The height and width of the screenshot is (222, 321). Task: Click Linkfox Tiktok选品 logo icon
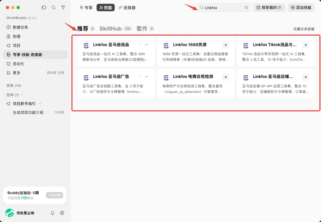tap(246, 45)
